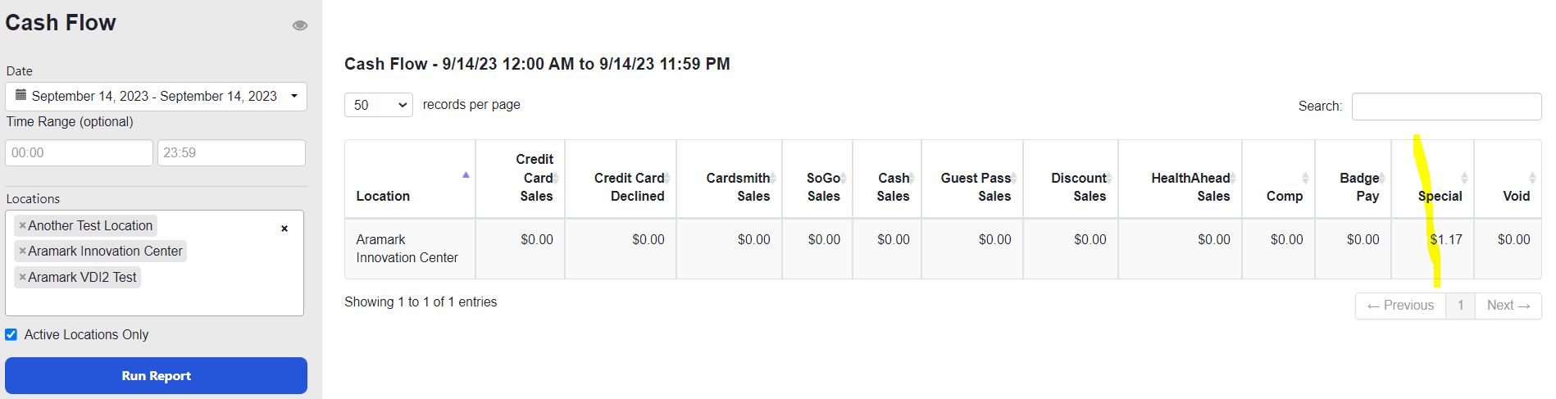Screen dimensions: 1556x399
Task: Select page 1 in pagination
Action: pos(1460,306)
